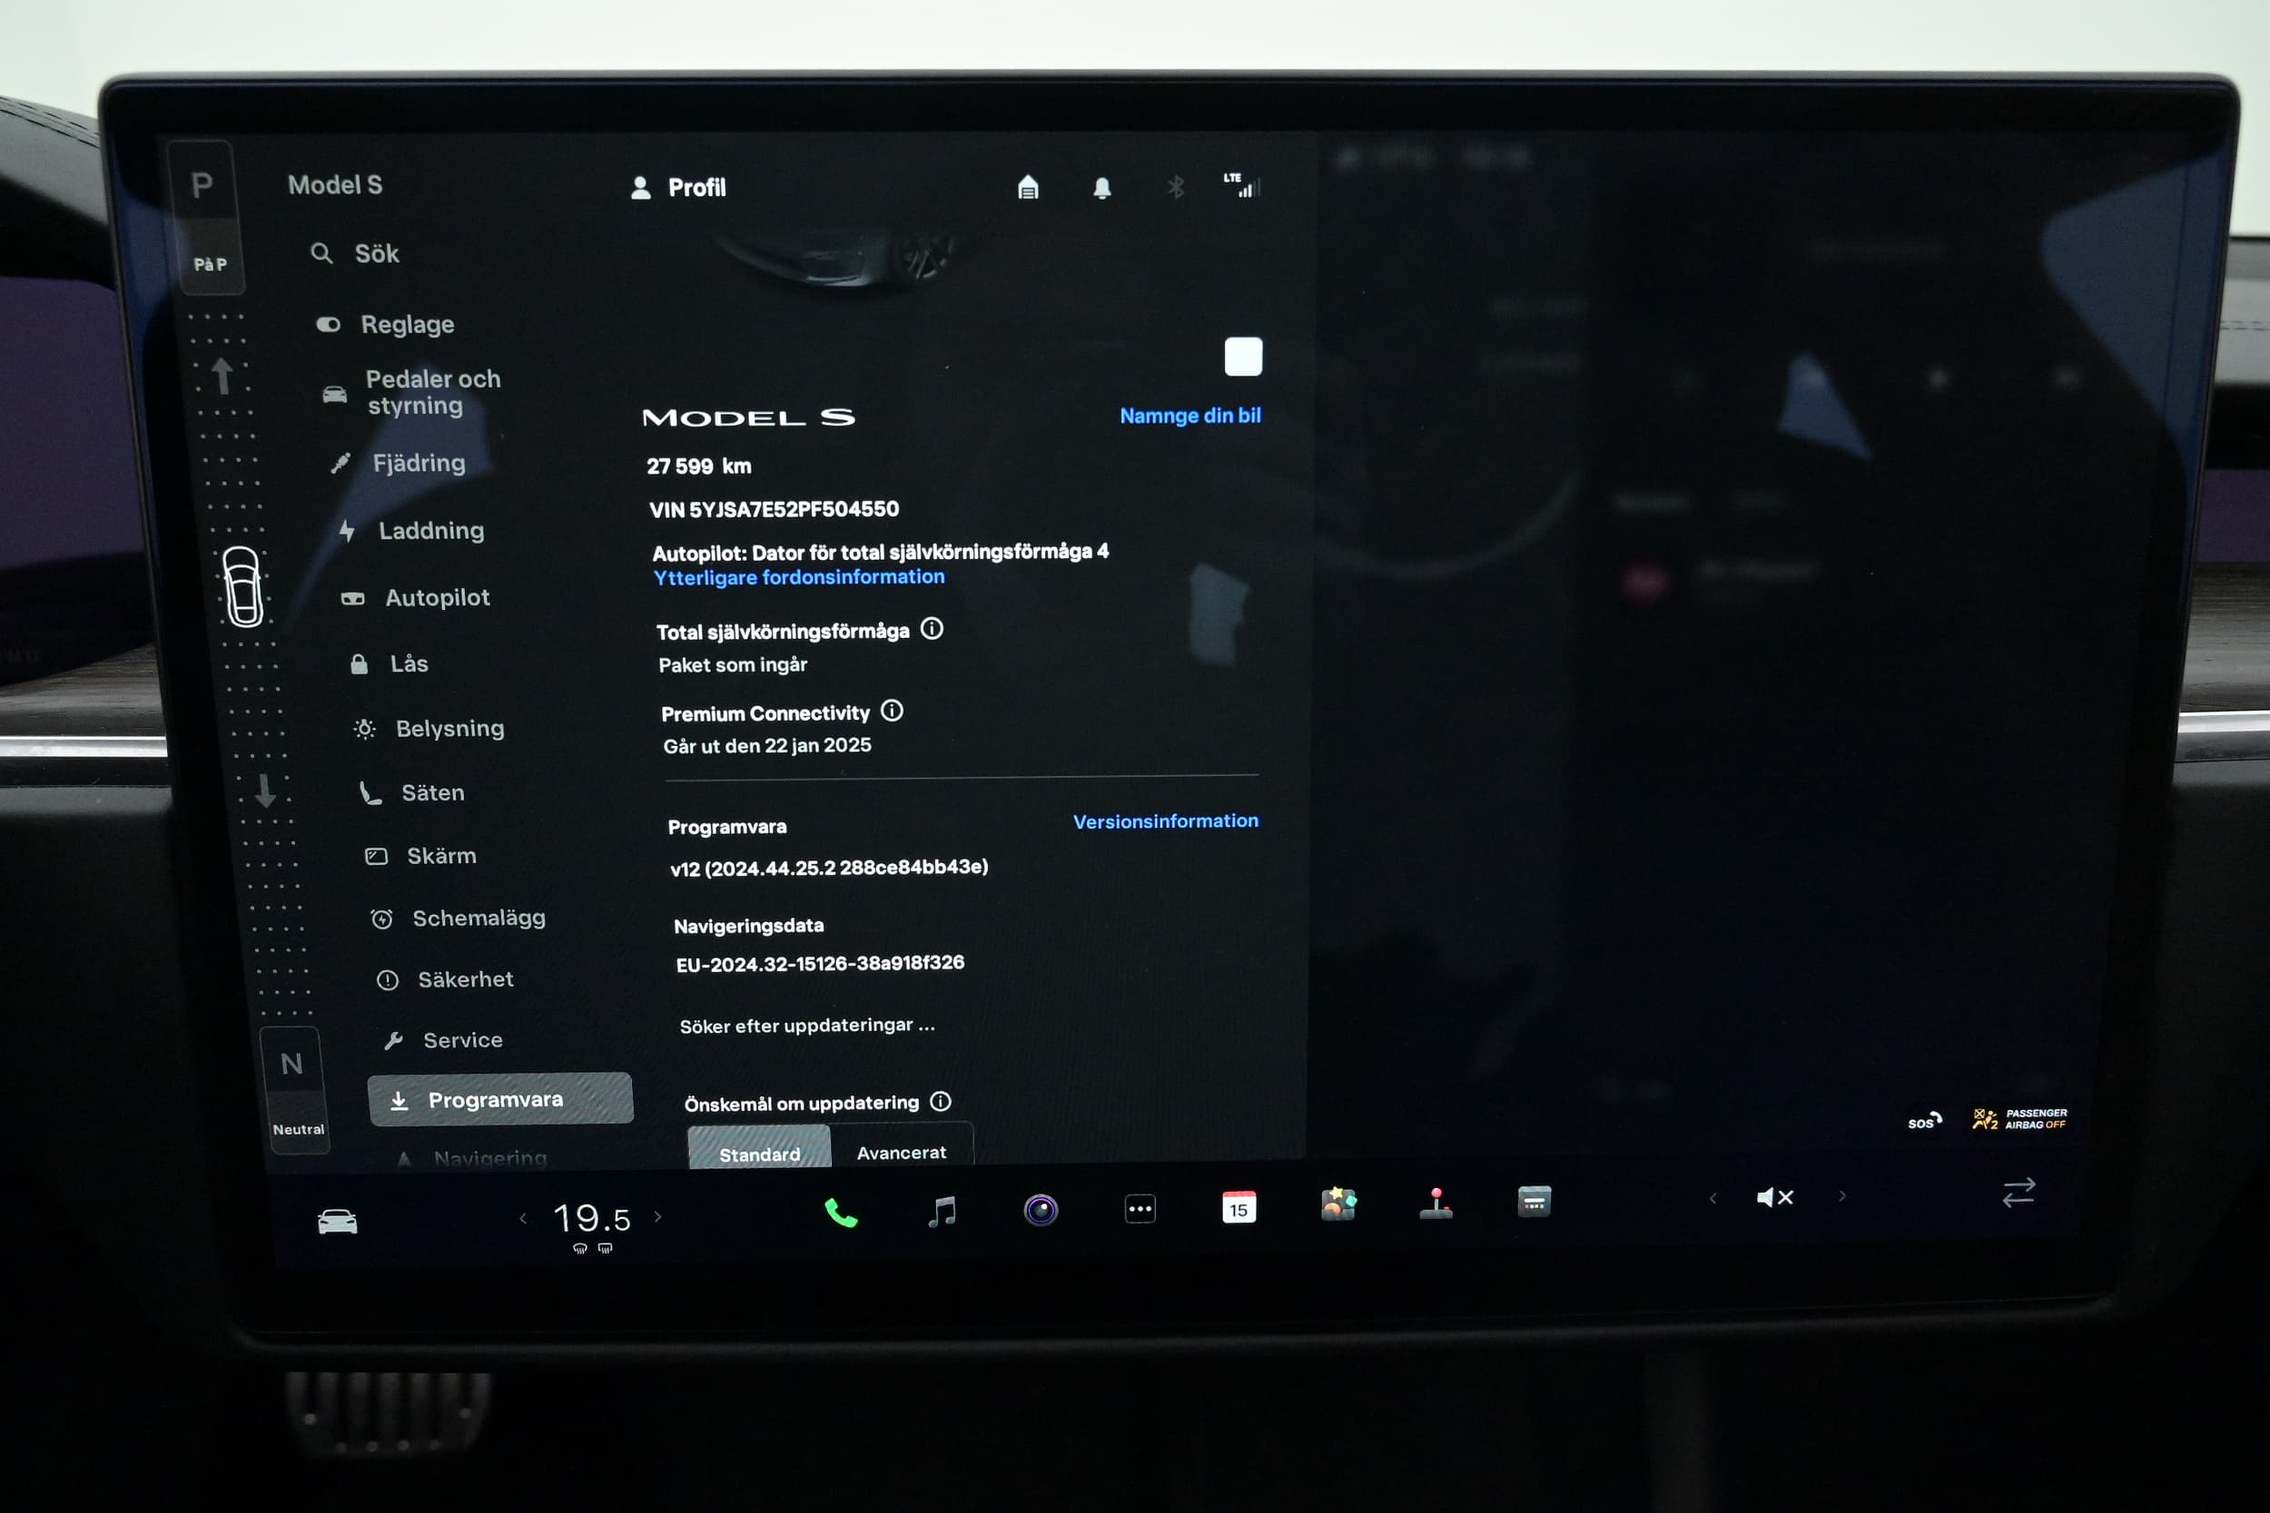Tap the car icon on gear strip
2270x1513 pixels.
[x=242, y=586]
